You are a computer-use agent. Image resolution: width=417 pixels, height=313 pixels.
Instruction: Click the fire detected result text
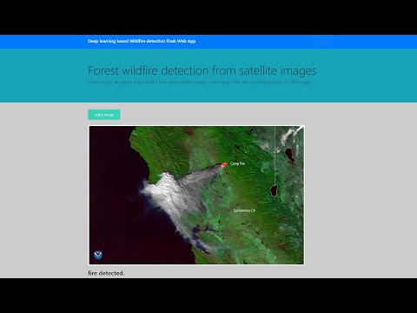(106, 273)
